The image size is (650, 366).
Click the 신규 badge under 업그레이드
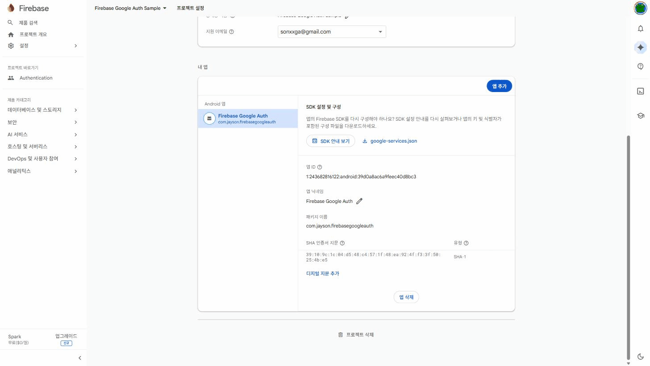tap(66, 343)
